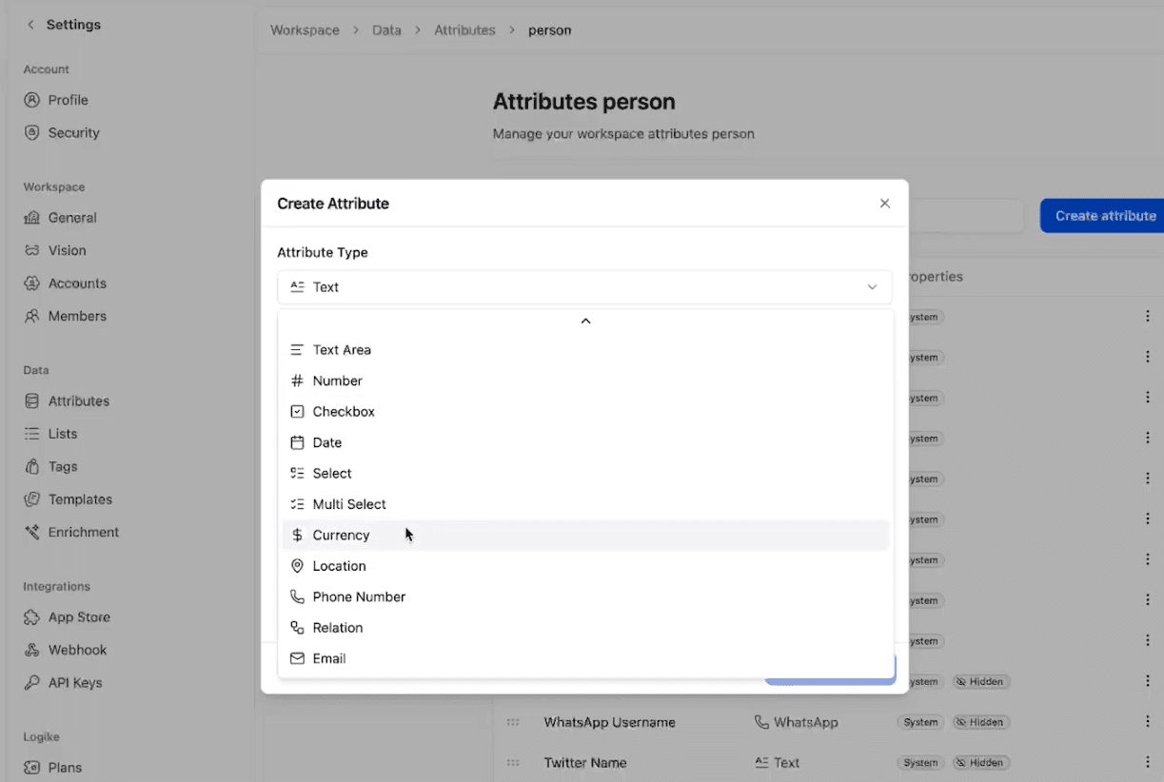
Task: Open the Multi Select option
Action: (348, 503)
